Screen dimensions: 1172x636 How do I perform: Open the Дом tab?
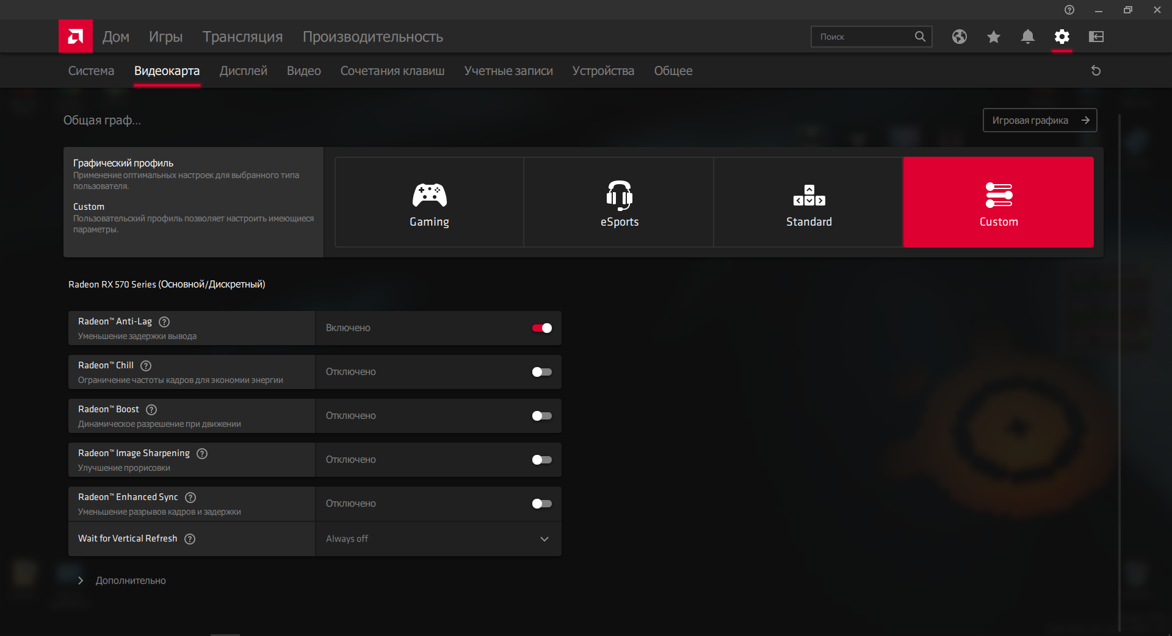coord(116,37)
